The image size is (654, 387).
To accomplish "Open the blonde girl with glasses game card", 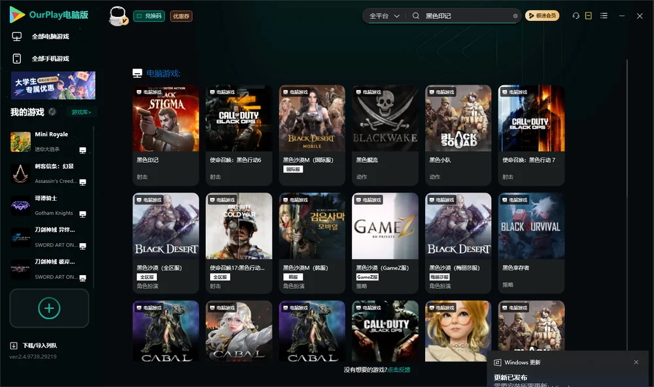I will (x=458, y=331).
